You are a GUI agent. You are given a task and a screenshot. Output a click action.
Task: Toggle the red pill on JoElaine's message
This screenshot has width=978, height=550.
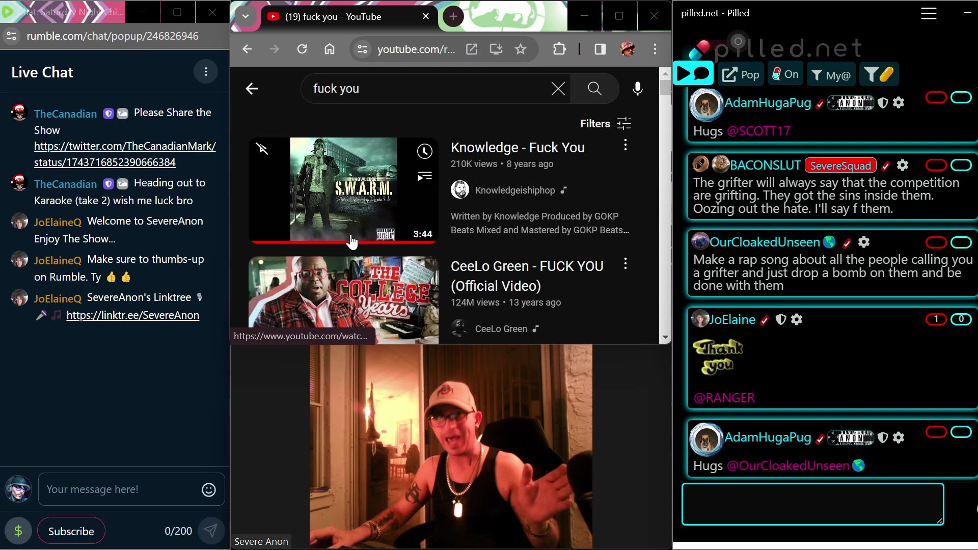coord(935,319)
